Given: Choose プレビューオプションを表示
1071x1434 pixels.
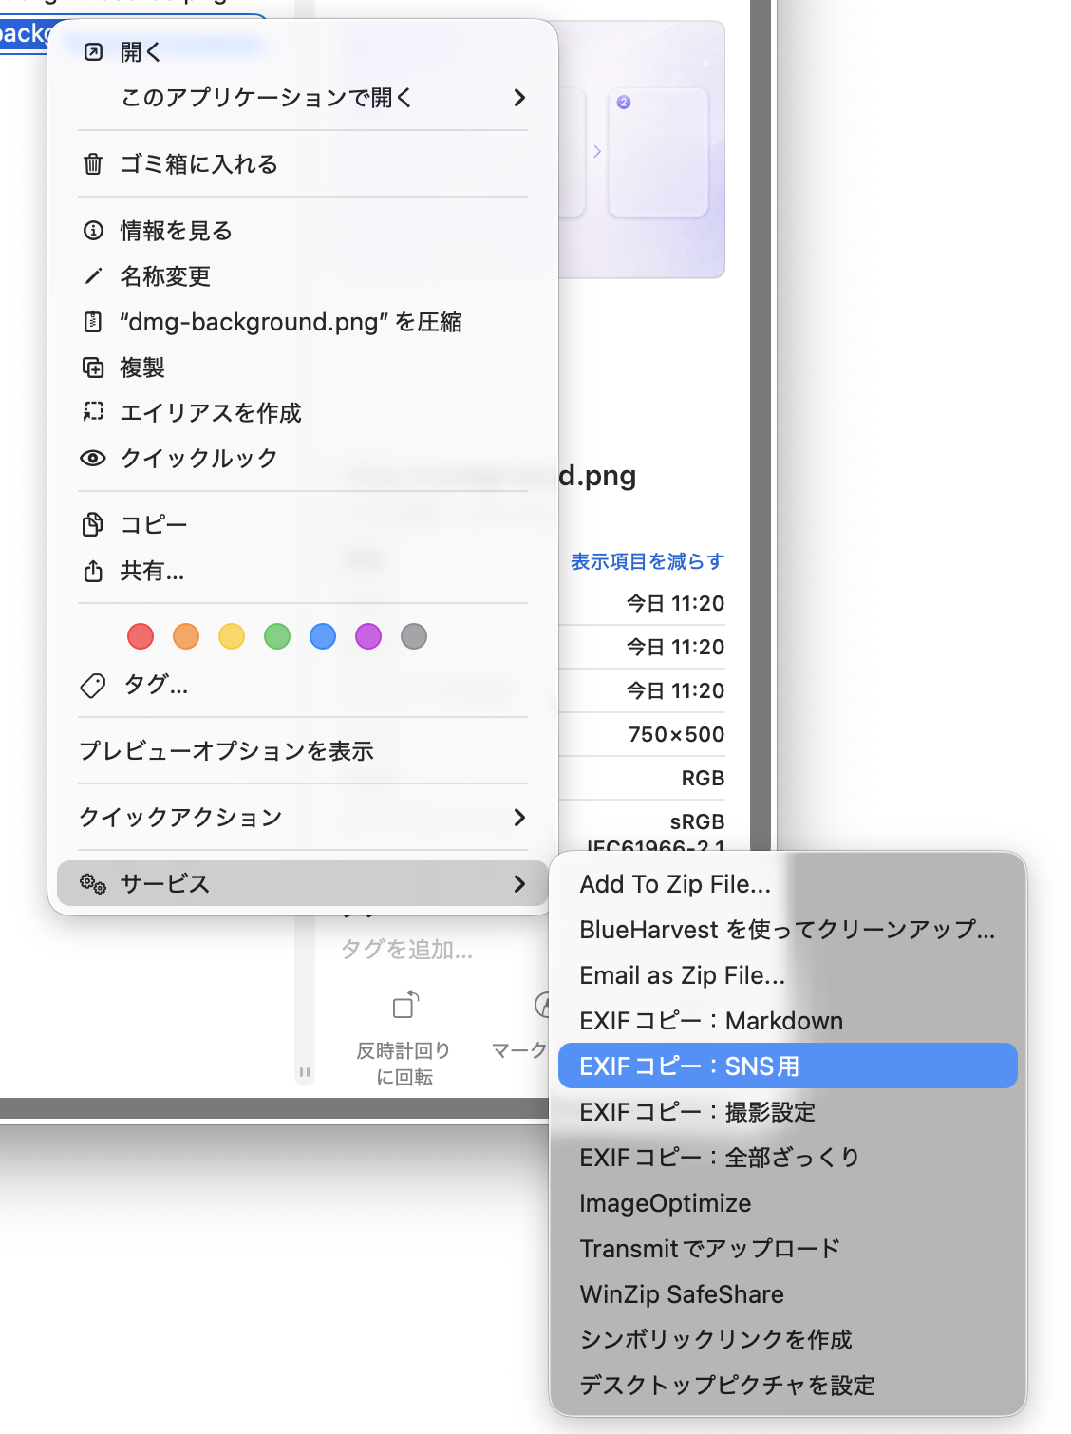Looking at the screenshot, I should [302, 751].
